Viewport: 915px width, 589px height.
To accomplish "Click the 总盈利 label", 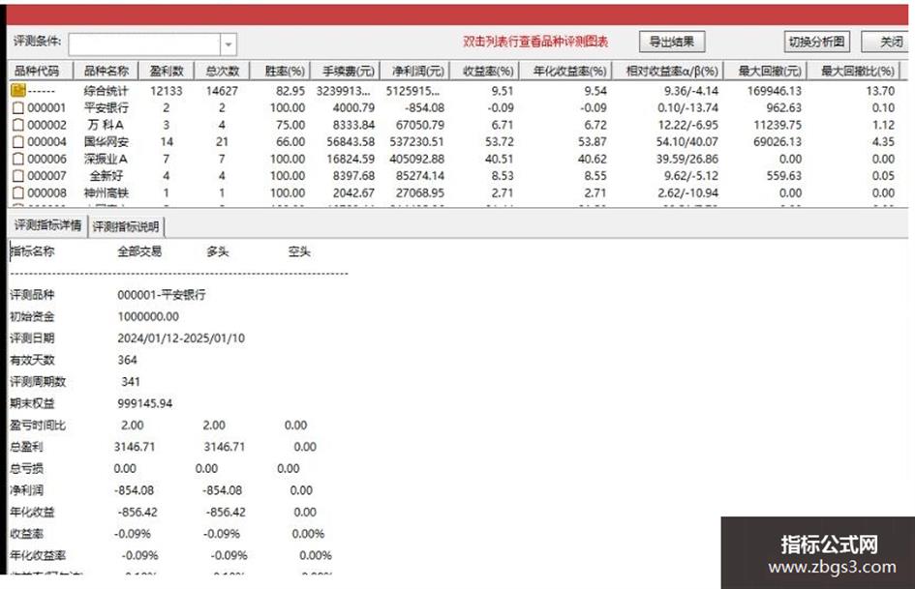I will 26,447.
